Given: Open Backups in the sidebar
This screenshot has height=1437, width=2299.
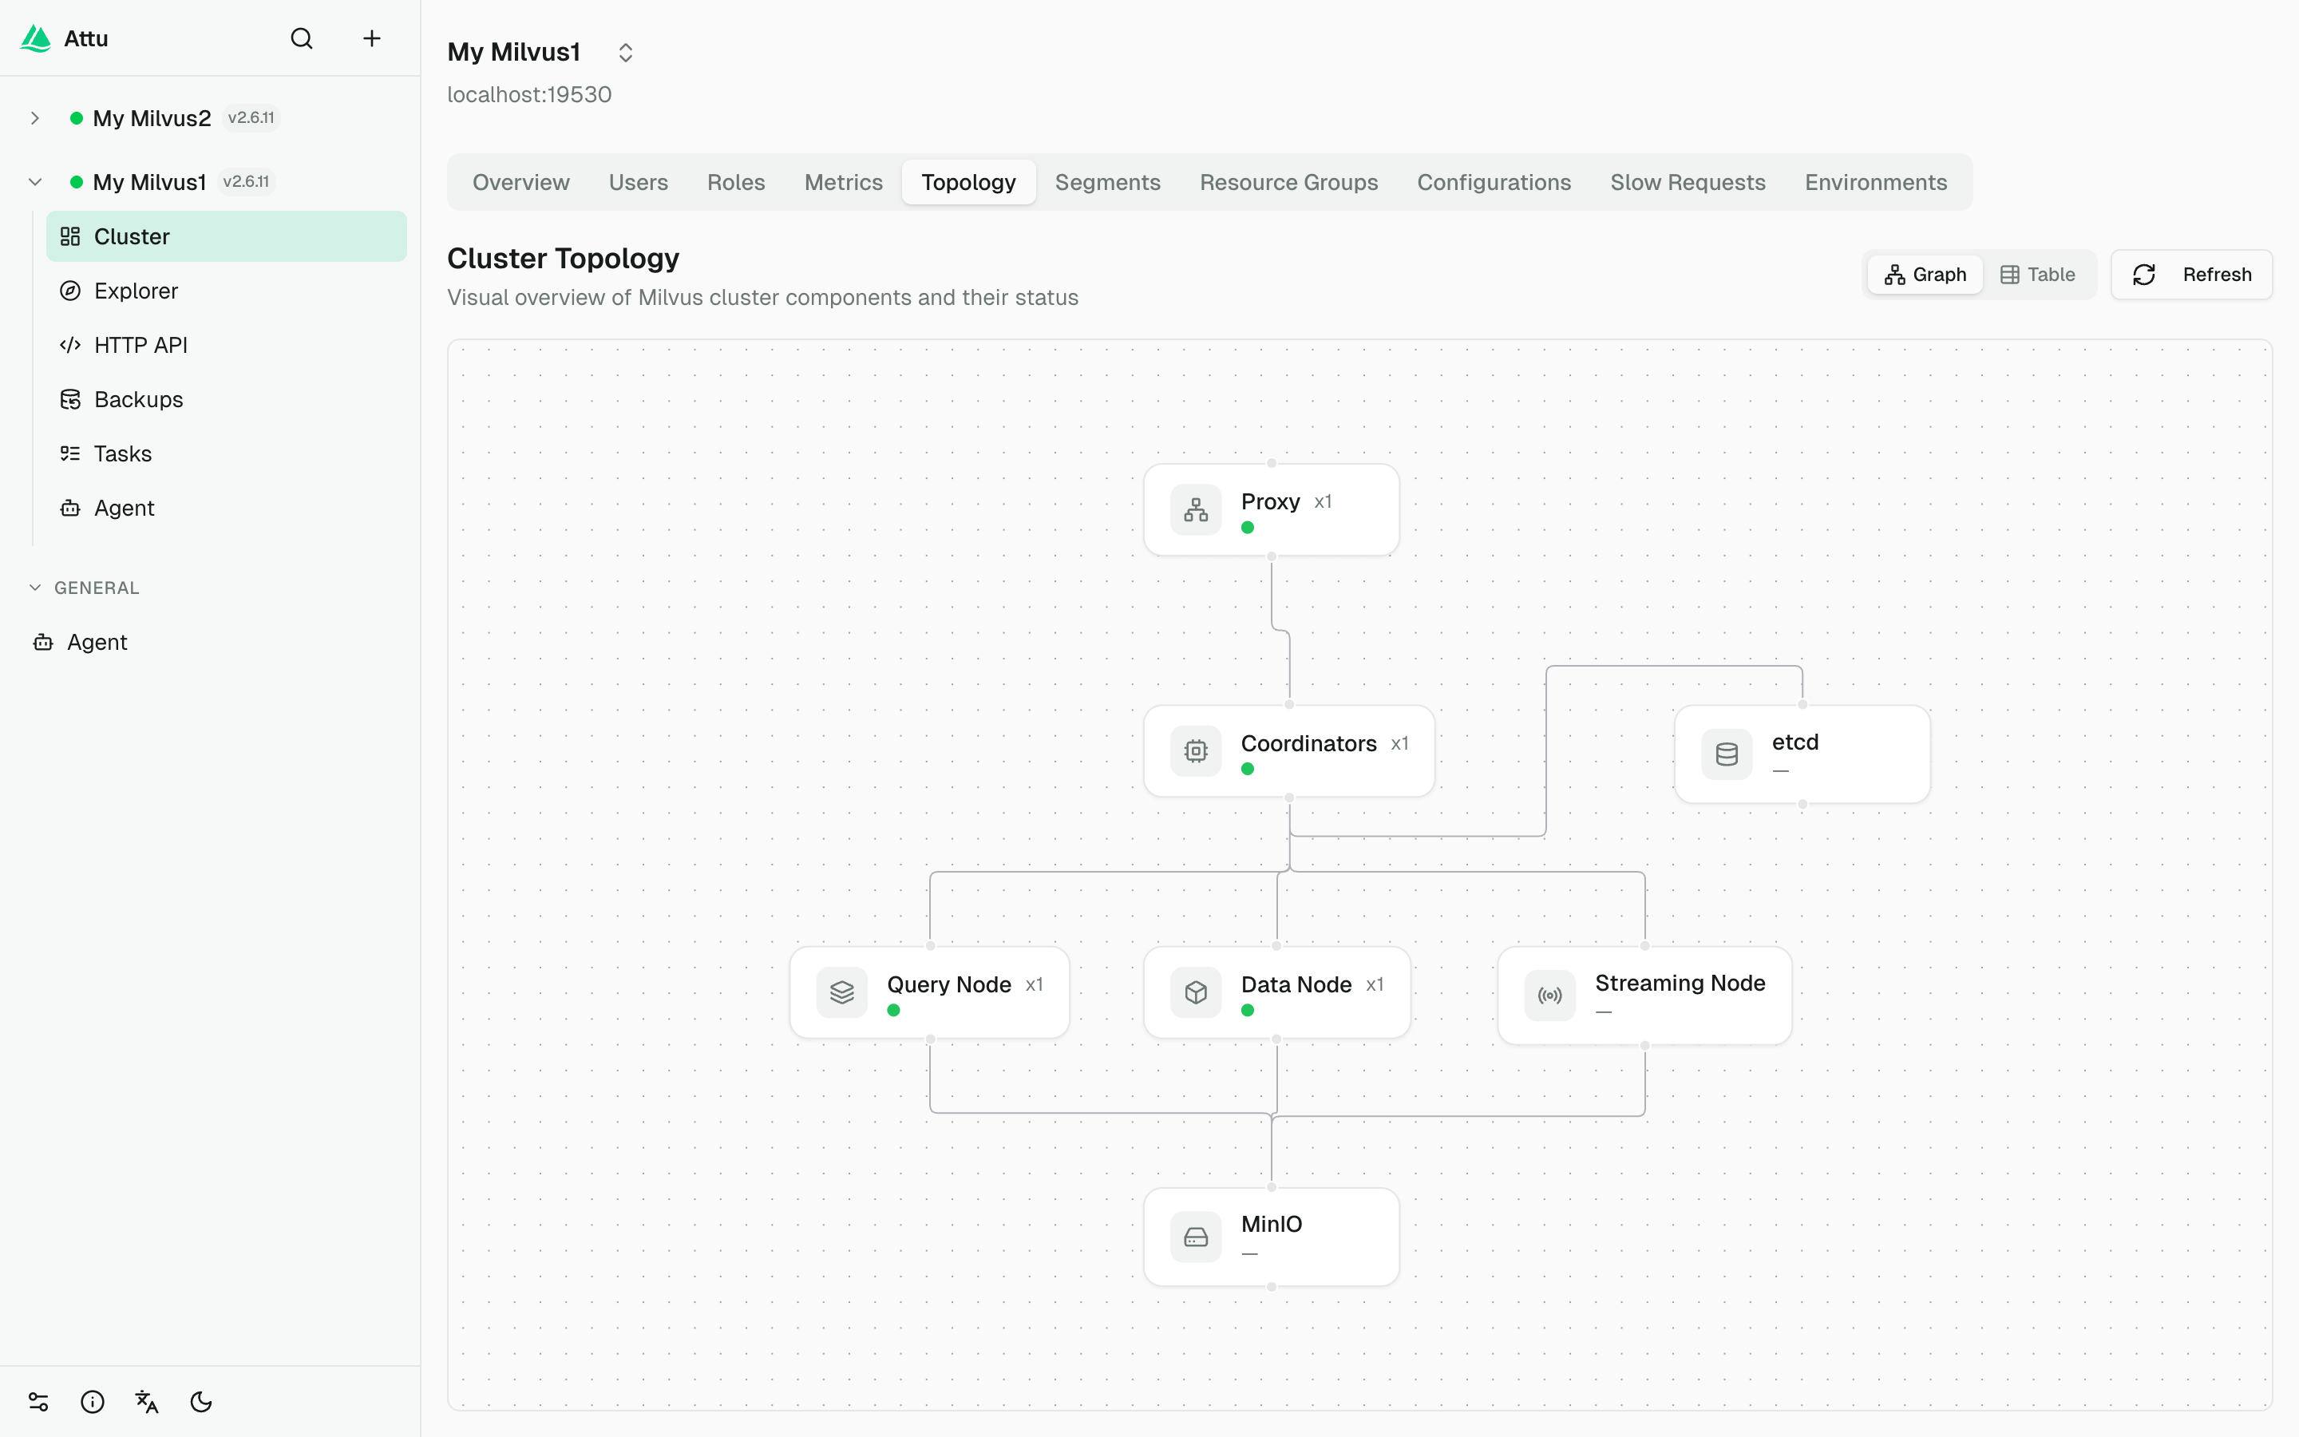Looking at the screenshot, I should point(226,399).
